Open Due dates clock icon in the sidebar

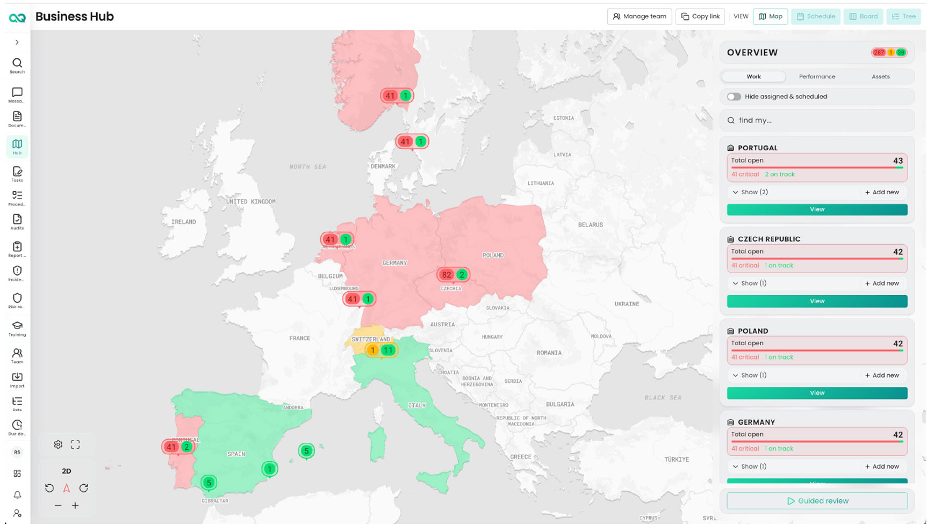pyautogui.click(x=17, y=427)
